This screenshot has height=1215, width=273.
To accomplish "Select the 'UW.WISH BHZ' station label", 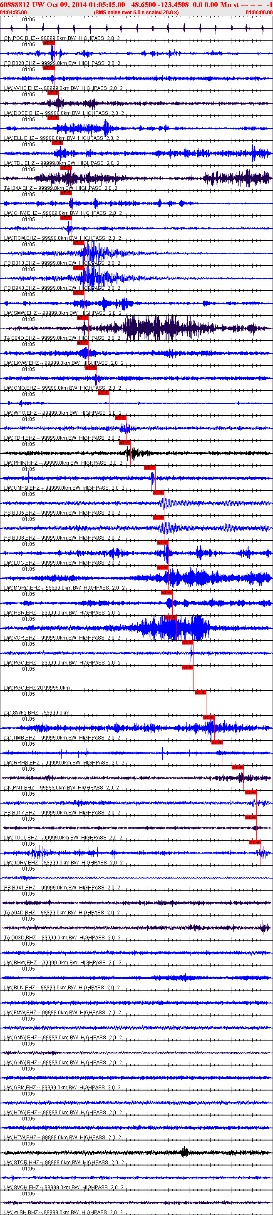I will click(21, 1213).
